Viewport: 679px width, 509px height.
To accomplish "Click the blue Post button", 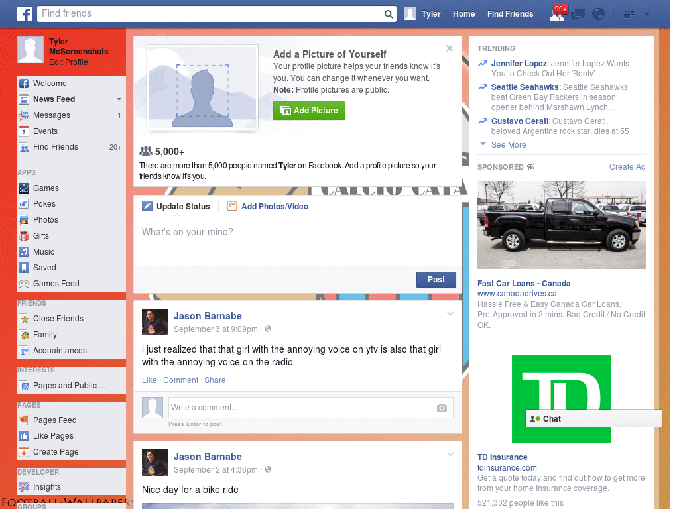I will [436, 280].
